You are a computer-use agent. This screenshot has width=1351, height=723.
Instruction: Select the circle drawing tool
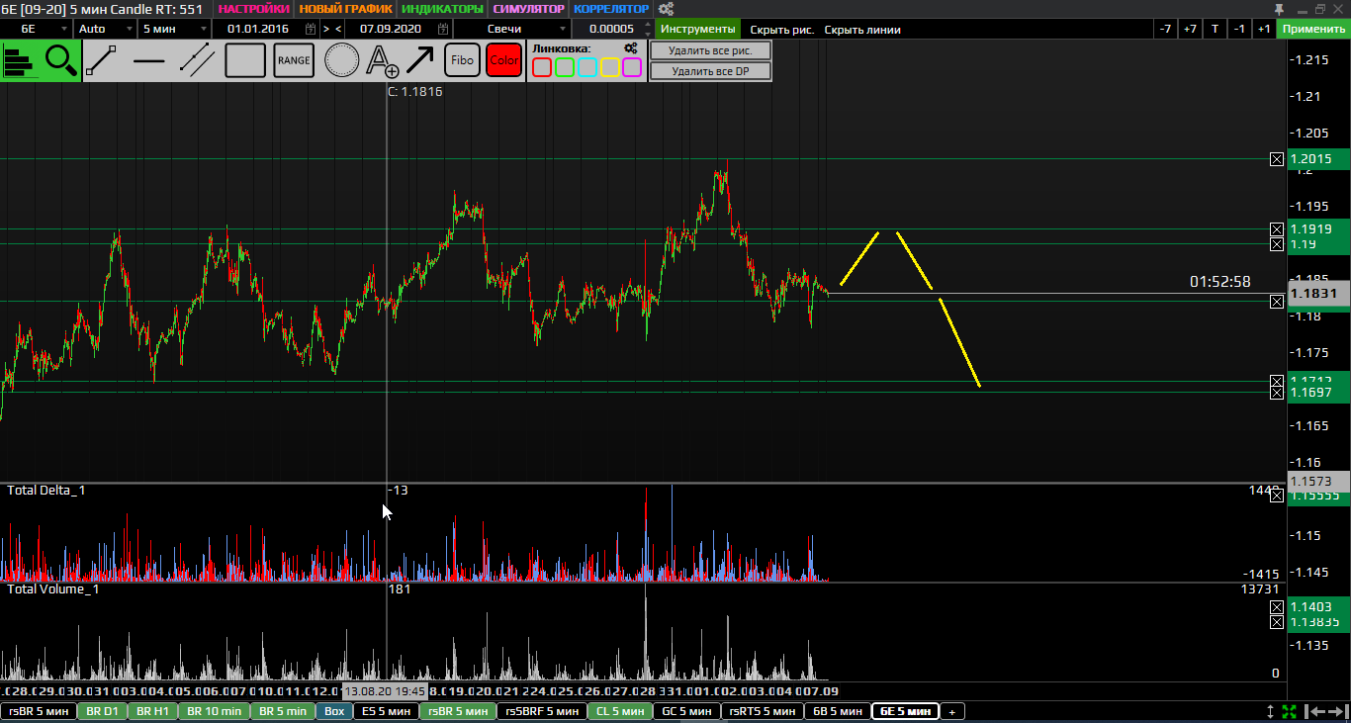pyautogui.click(x=342, y=61)
